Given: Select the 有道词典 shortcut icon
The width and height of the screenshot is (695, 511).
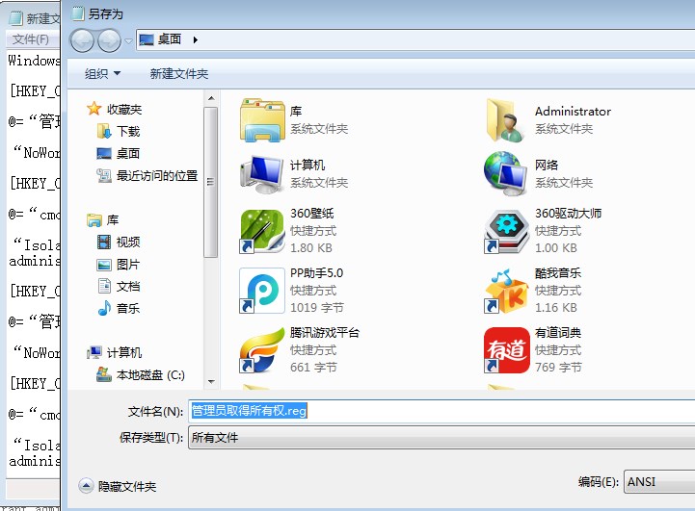Looking at the screenshot, I should (x=506, y=350).
